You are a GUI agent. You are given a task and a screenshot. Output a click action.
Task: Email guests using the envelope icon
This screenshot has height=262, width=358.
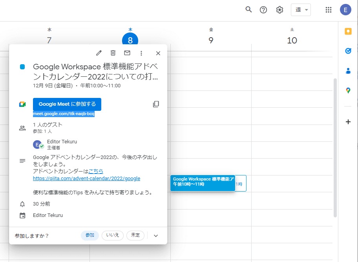[x=127, y=53]
